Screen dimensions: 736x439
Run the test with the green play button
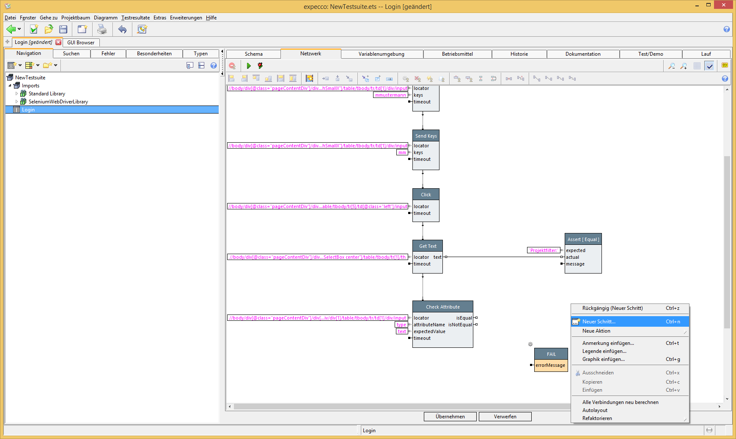tap(249, 66)
